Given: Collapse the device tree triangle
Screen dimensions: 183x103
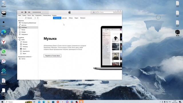Looking at the screenshot, I should click(x=18, y=39).
